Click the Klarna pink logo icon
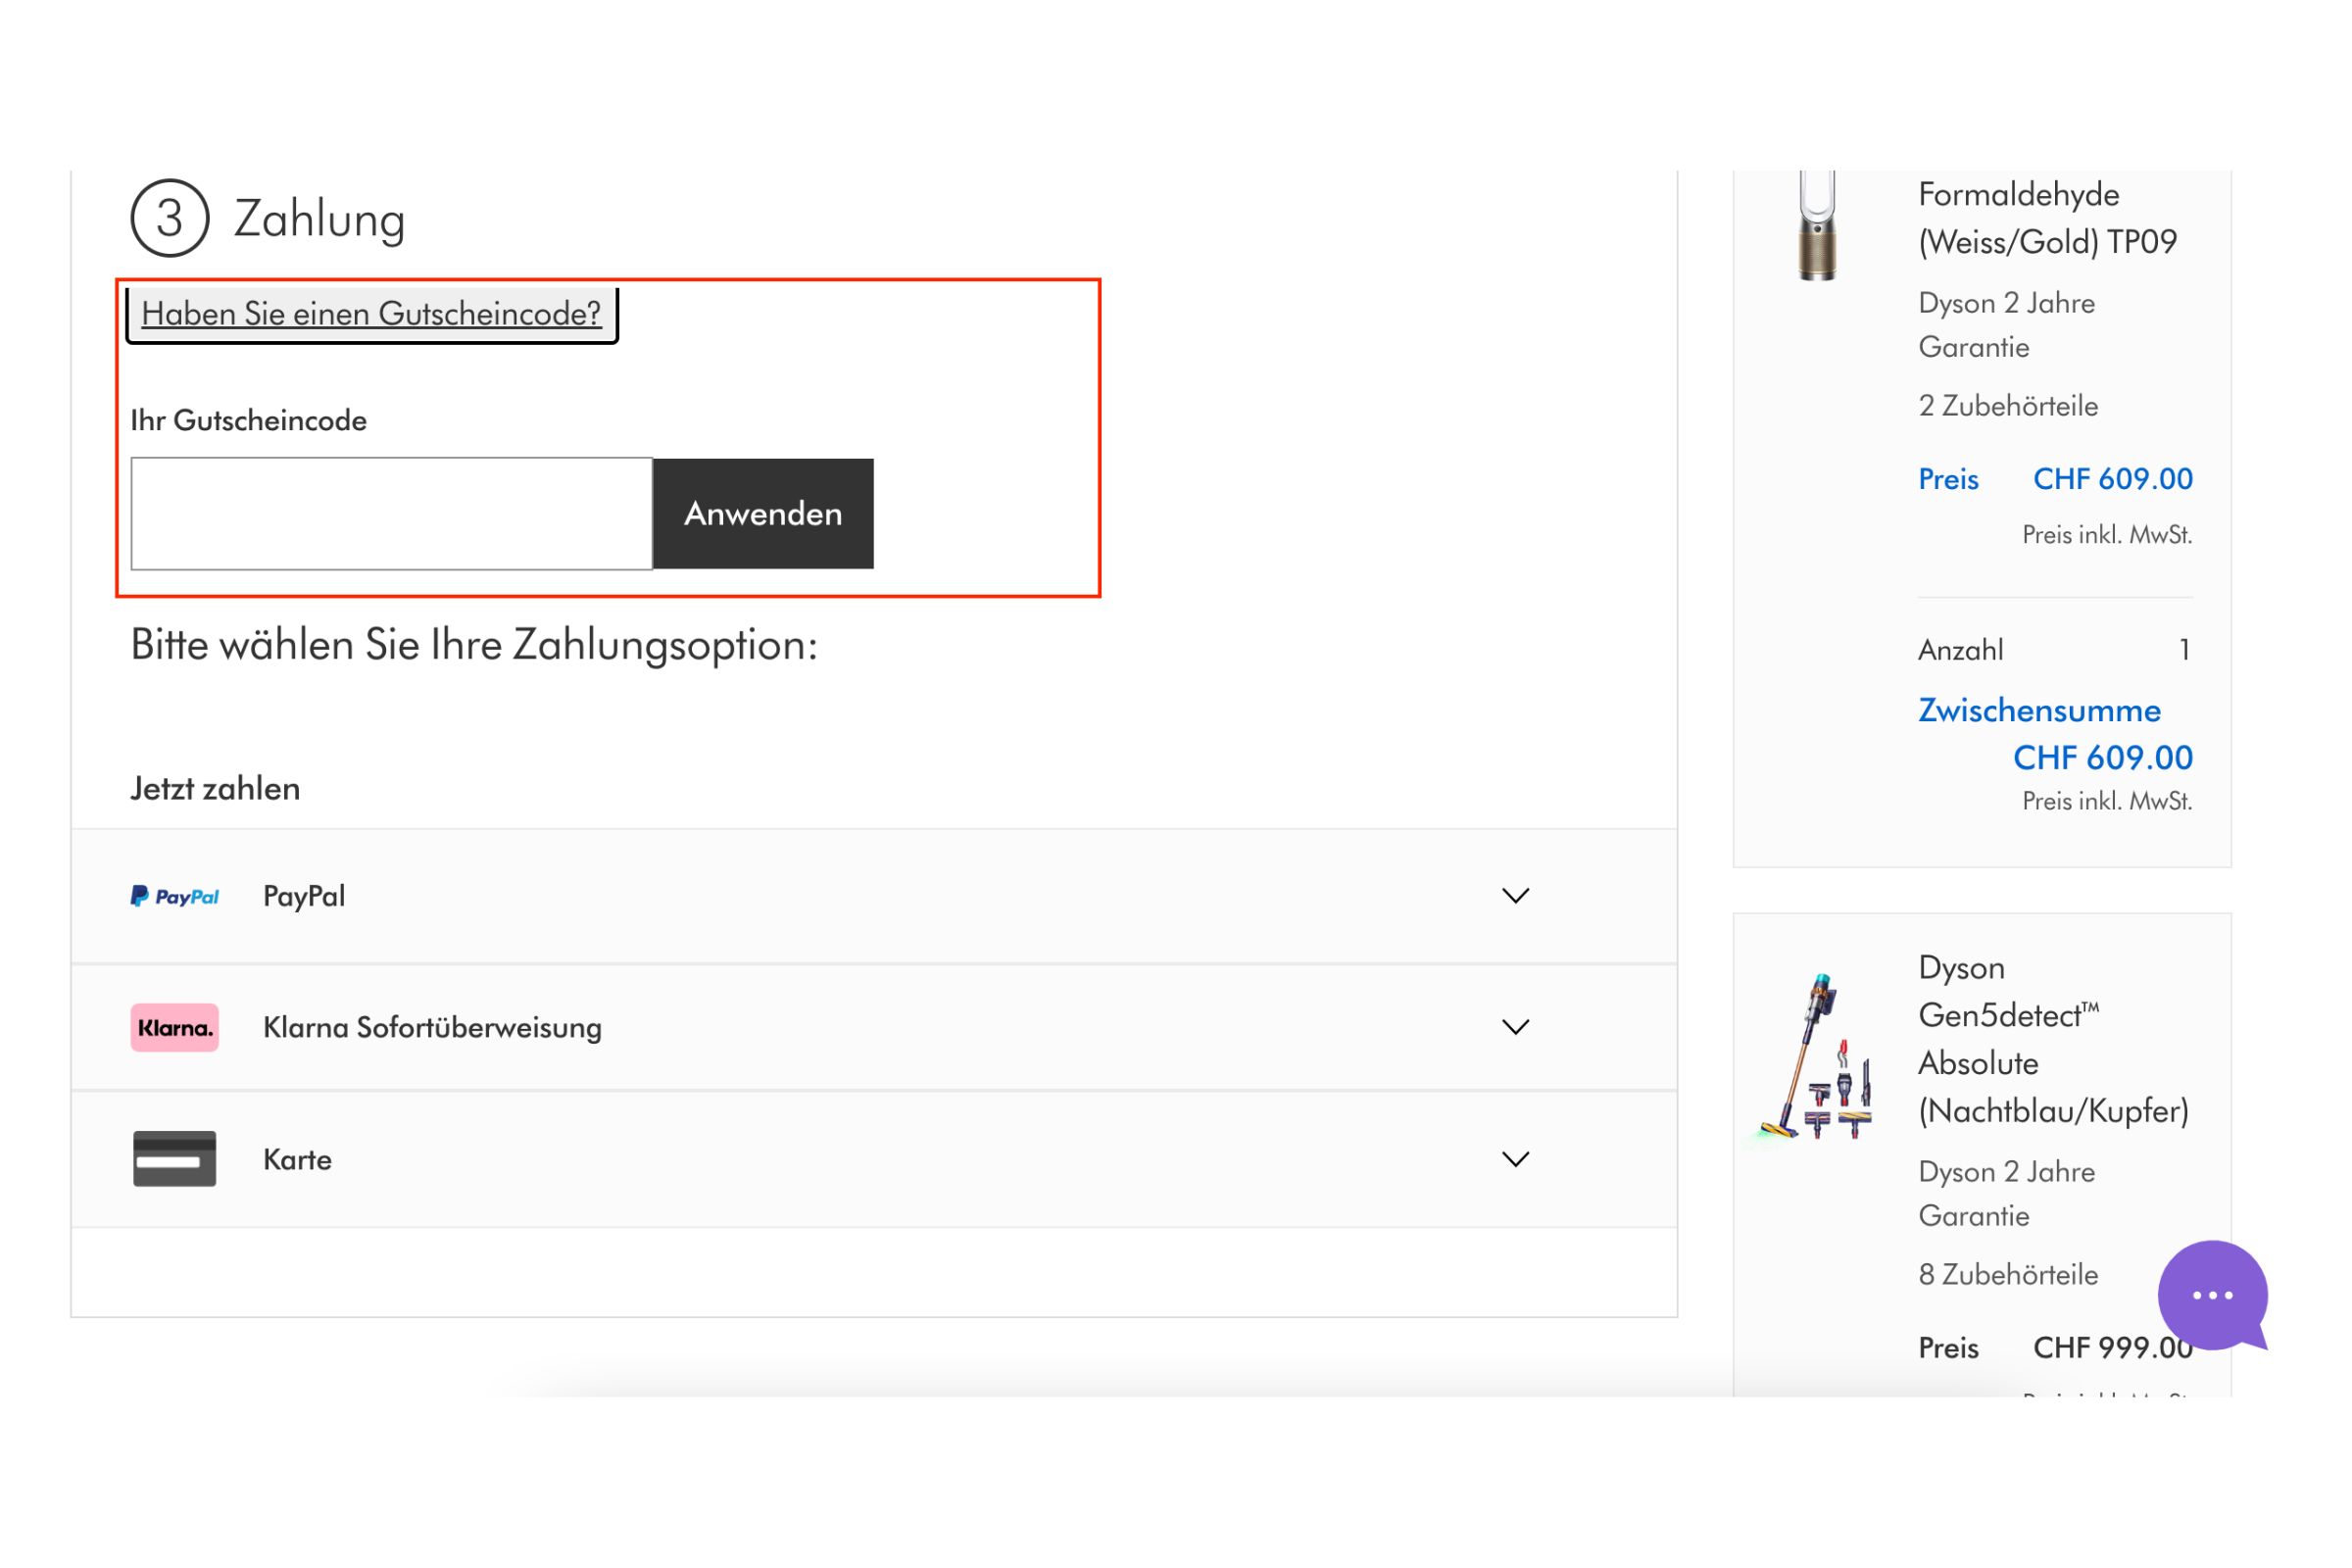The image size is (2352, 1568). (x=175, y=1027)
